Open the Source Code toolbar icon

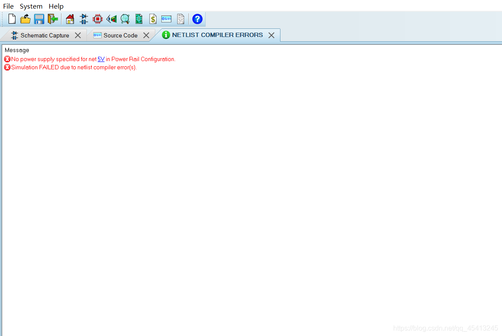[166, 19]
